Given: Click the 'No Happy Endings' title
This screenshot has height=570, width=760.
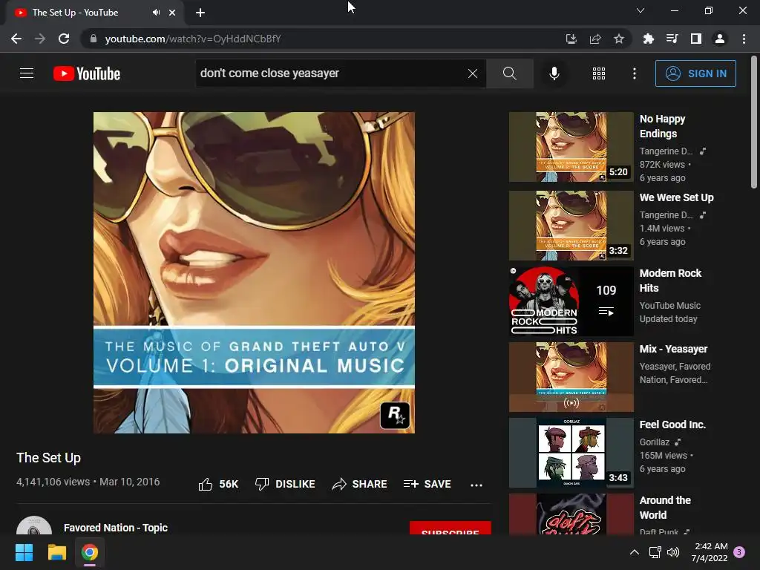Looking at the screenshot, I should 662,126.
